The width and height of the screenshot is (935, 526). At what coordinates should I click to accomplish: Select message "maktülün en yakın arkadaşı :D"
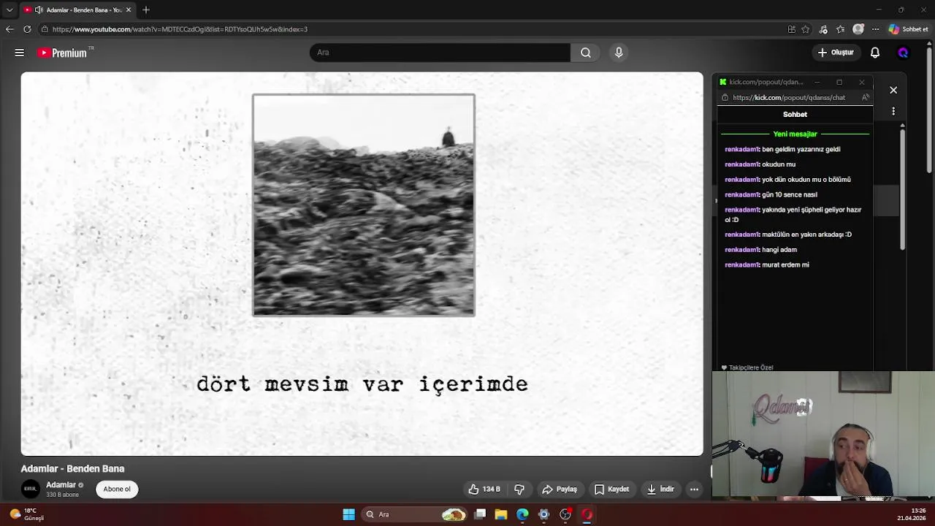[806, 235]
